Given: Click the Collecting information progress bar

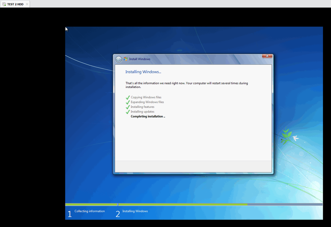Looking at the screenshot, I should click(91, 205).
